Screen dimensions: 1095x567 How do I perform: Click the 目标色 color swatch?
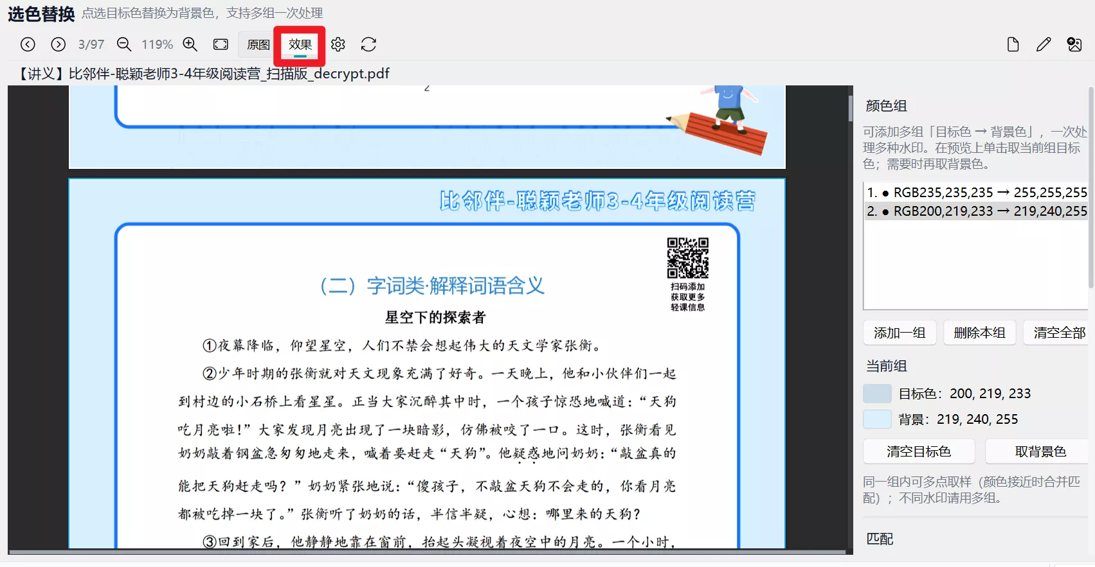pyautogui.click(x=877, y=394)
